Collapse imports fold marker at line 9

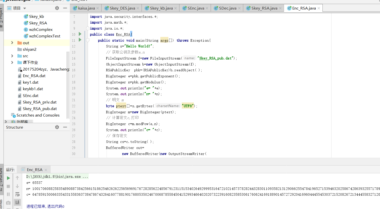[x=88, y=28]
